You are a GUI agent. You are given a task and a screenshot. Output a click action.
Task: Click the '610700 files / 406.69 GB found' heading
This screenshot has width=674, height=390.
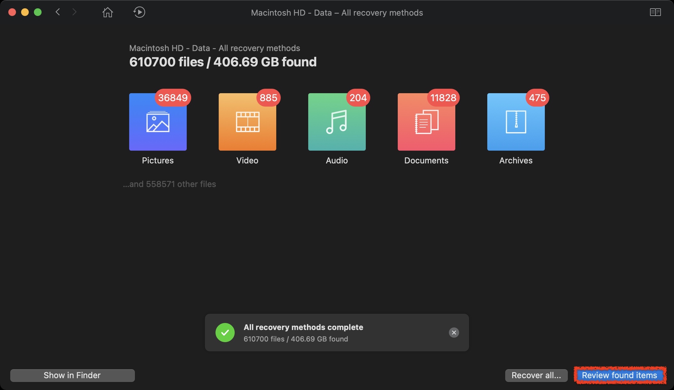pyautogui.click(x=223, y=62)
